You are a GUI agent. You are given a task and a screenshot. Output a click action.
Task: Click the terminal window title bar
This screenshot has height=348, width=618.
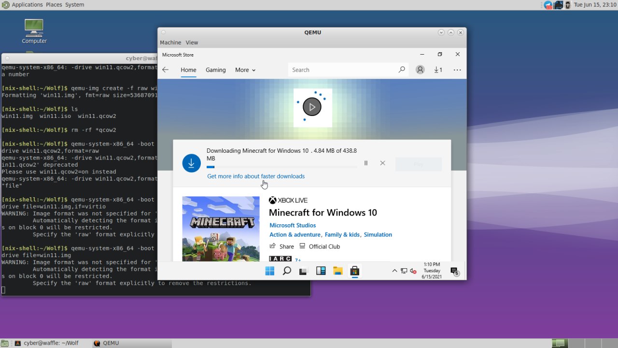(x=80, y=58)
